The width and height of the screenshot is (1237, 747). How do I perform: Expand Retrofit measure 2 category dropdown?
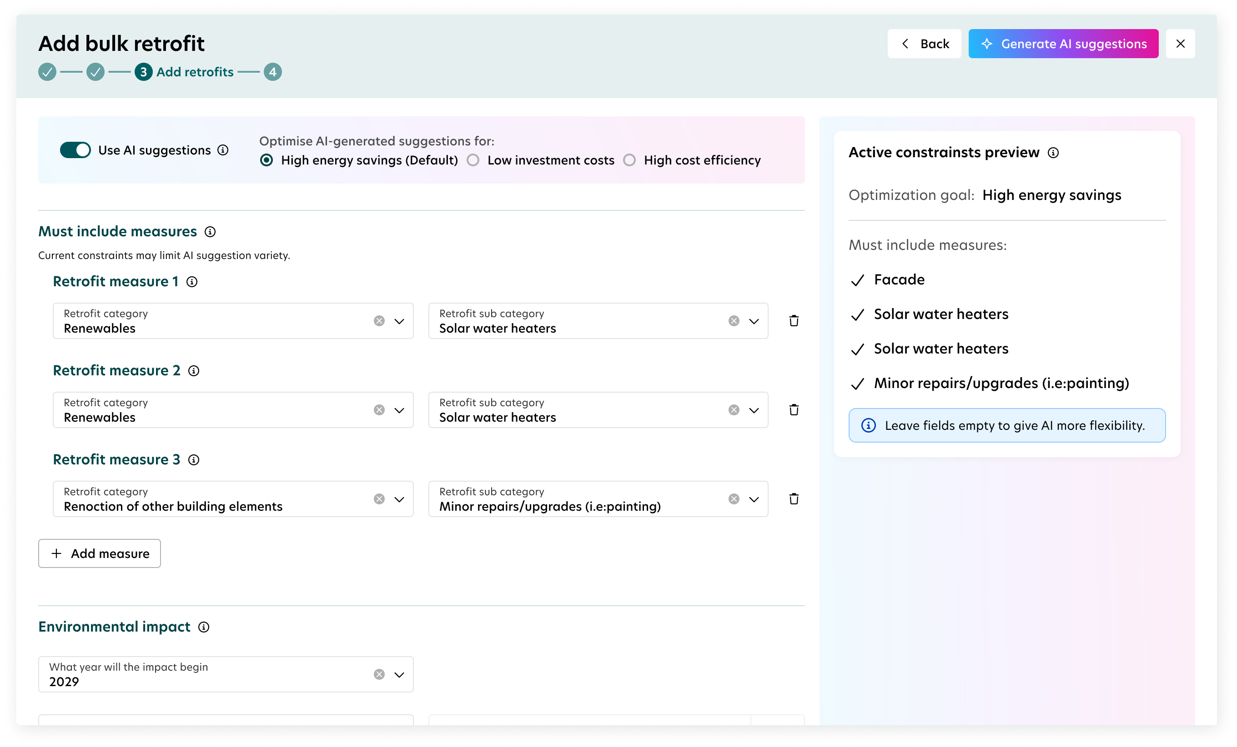(399, 410)
